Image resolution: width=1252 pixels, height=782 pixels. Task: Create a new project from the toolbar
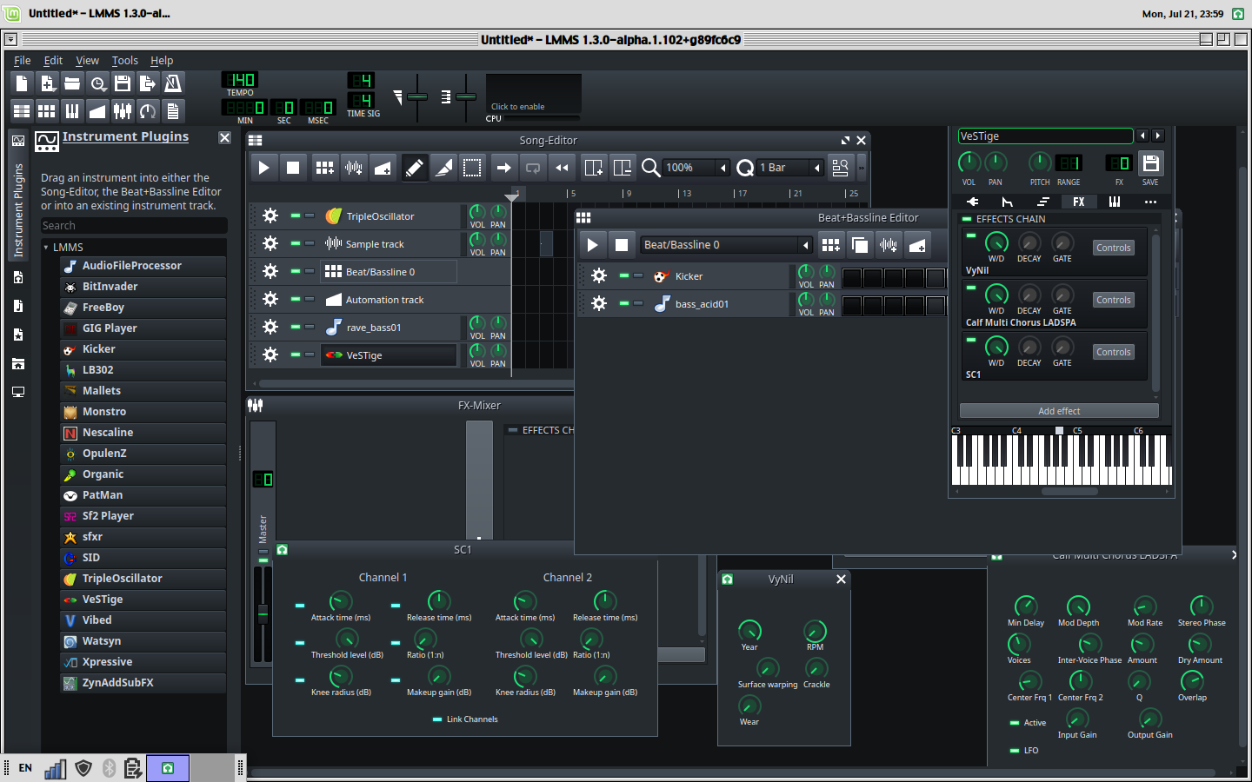coord(22,83)
